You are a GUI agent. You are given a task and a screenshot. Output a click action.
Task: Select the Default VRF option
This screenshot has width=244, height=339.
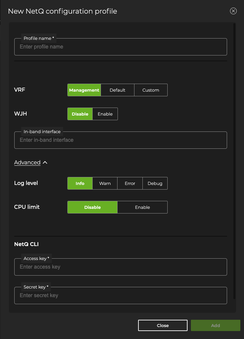[x=117, y=90]
